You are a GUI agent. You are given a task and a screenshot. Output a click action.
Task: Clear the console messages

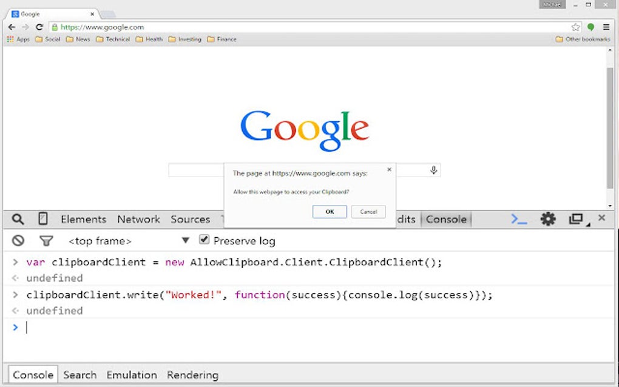point(18,241)
